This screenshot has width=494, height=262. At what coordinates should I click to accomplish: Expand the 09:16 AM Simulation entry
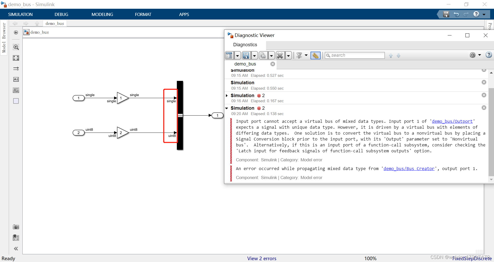(x=227, y=95)
